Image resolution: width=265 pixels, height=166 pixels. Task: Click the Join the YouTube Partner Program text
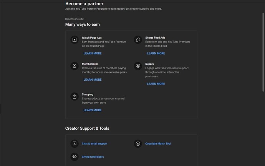[x=114, y=9]
